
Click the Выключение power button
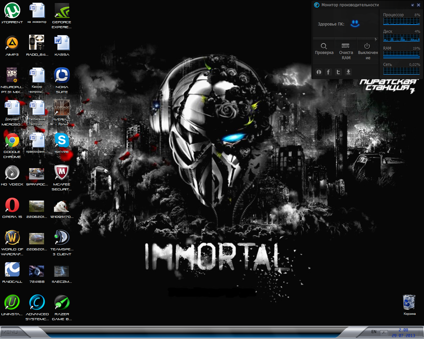tap(367, 50)
